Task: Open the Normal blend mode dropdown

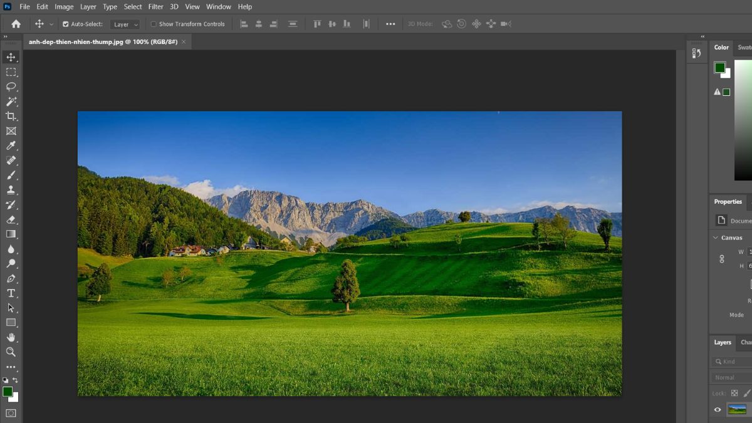Action: pyautogui.click(x=731, y=377)
